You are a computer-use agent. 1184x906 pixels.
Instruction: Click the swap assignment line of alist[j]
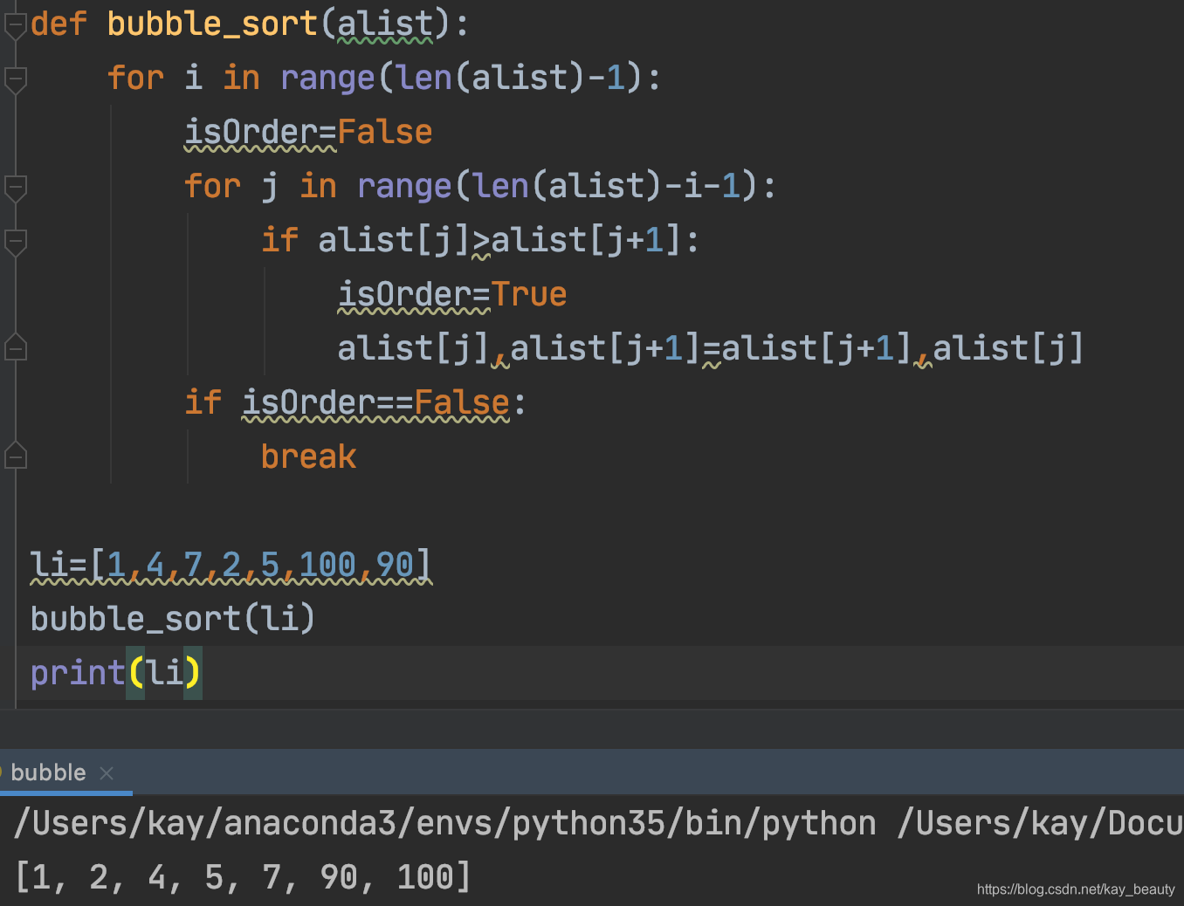pos(711,349)
